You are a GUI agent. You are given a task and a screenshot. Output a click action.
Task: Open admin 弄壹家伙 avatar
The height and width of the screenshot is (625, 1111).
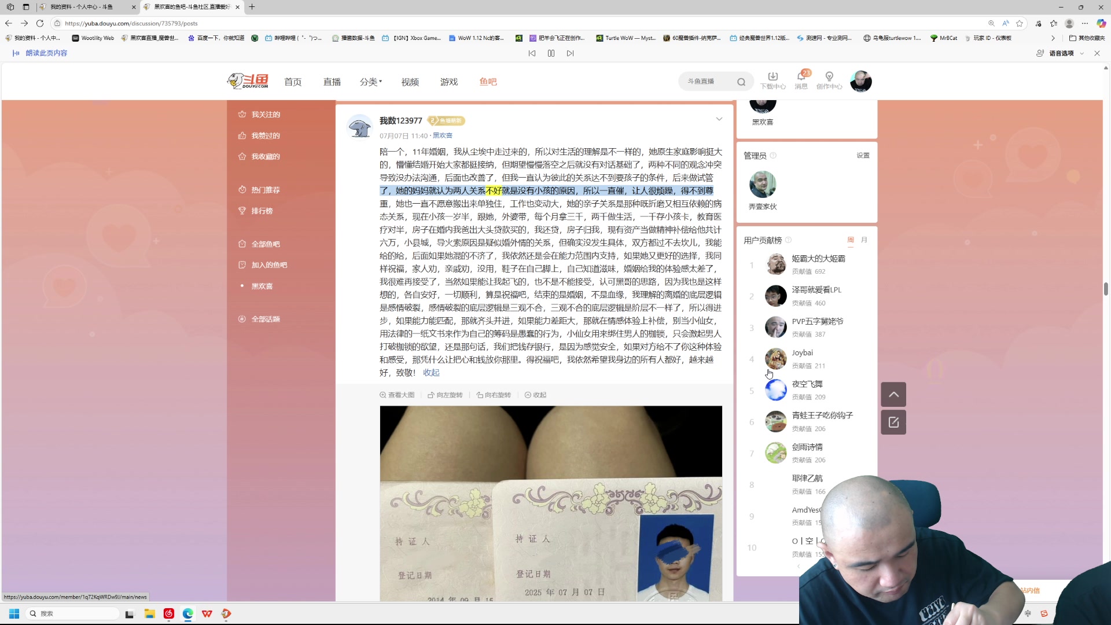click(763, 185)
